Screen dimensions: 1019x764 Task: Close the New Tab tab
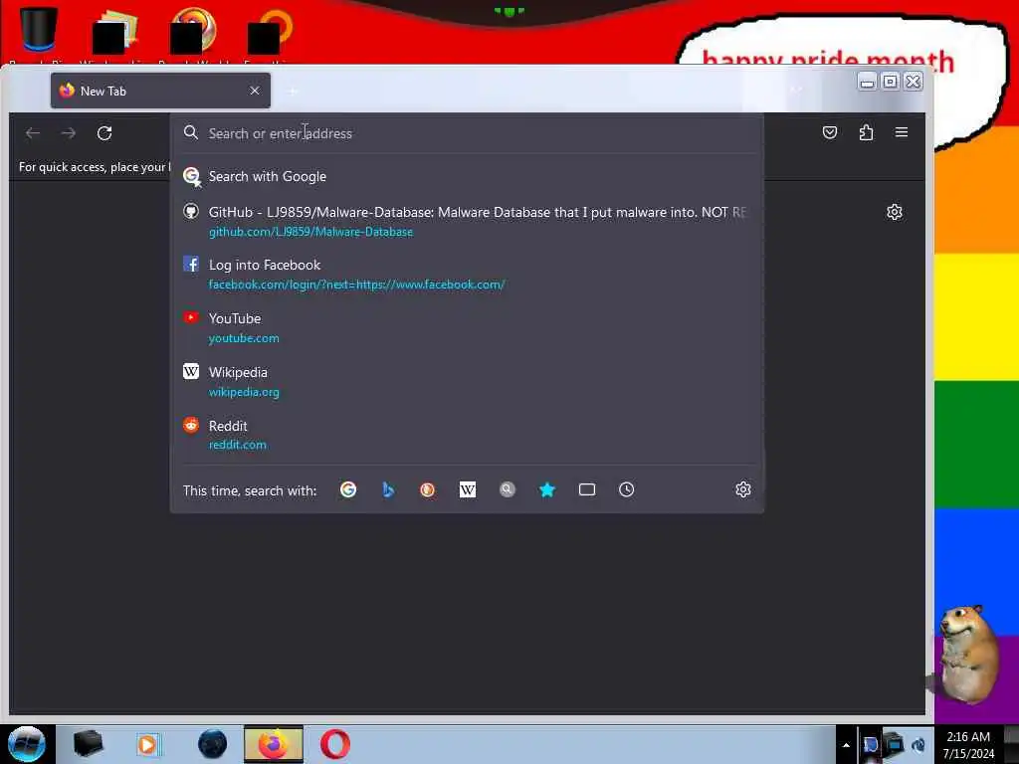(x=255, y=91)
